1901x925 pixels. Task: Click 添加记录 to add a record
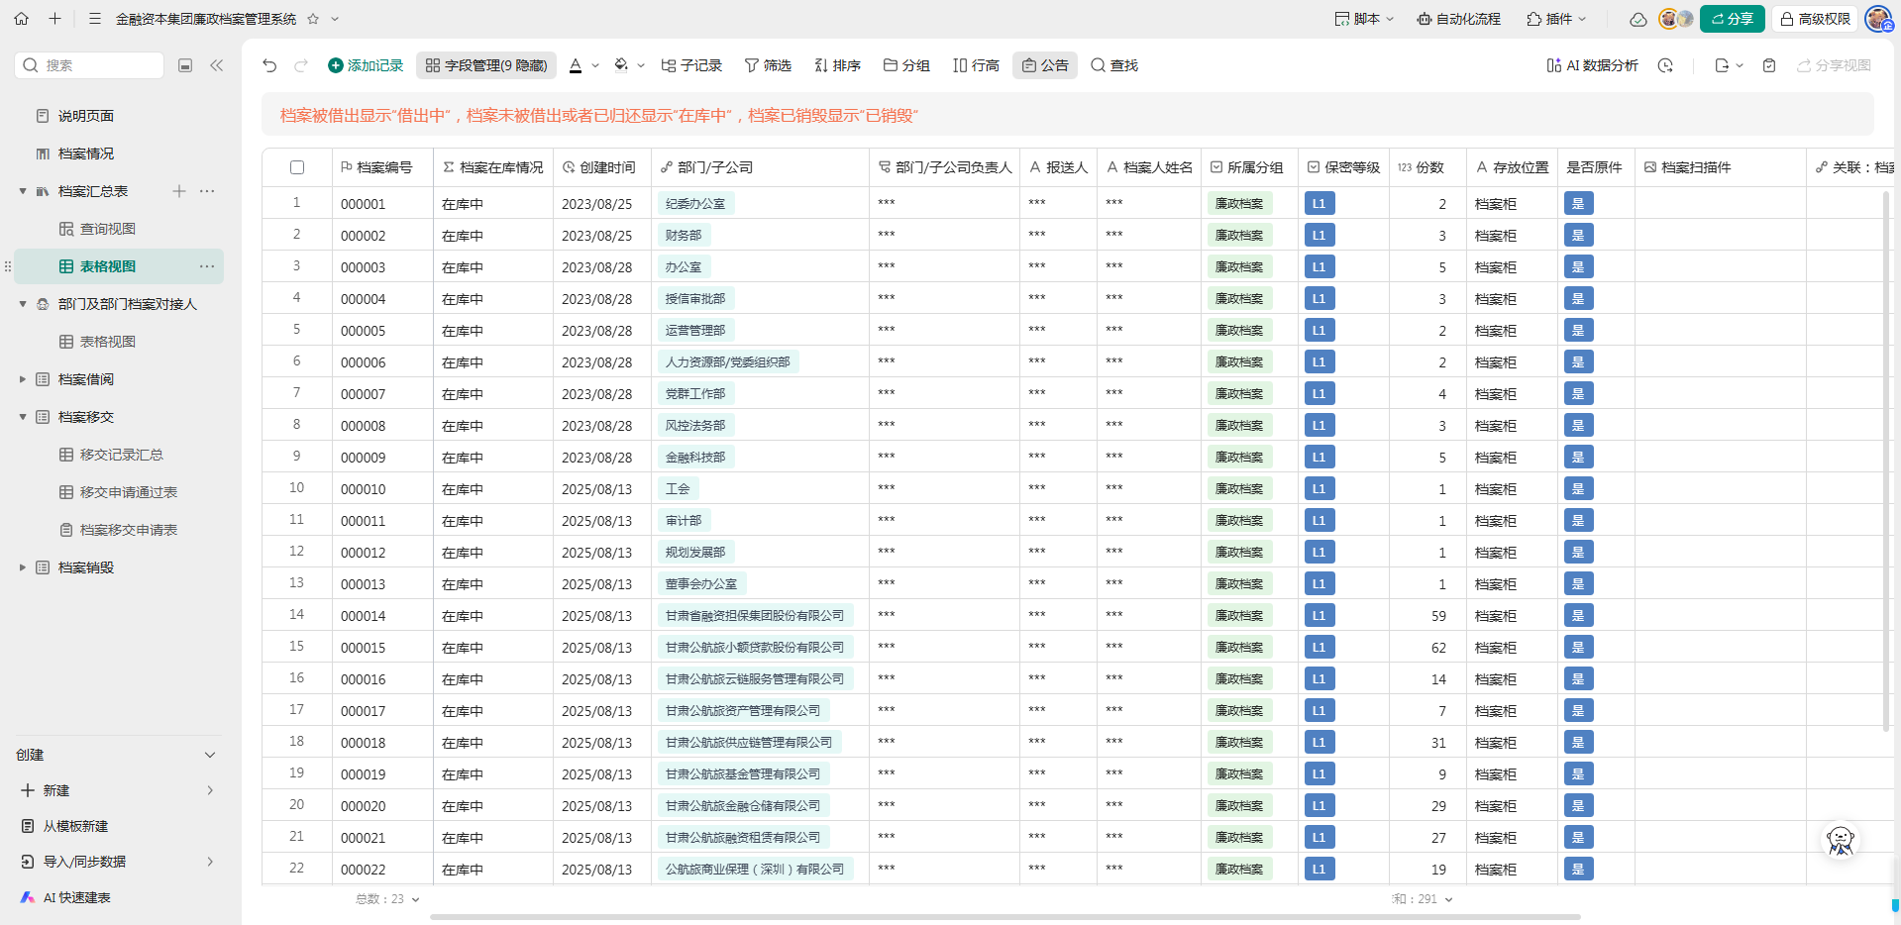[366, 65]
